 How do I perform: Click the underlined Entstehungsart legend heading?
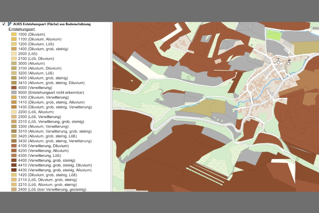[22, 29]
